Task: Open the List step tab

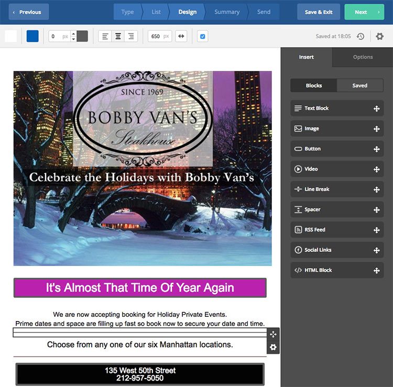Action: click(x=156, y=12)
